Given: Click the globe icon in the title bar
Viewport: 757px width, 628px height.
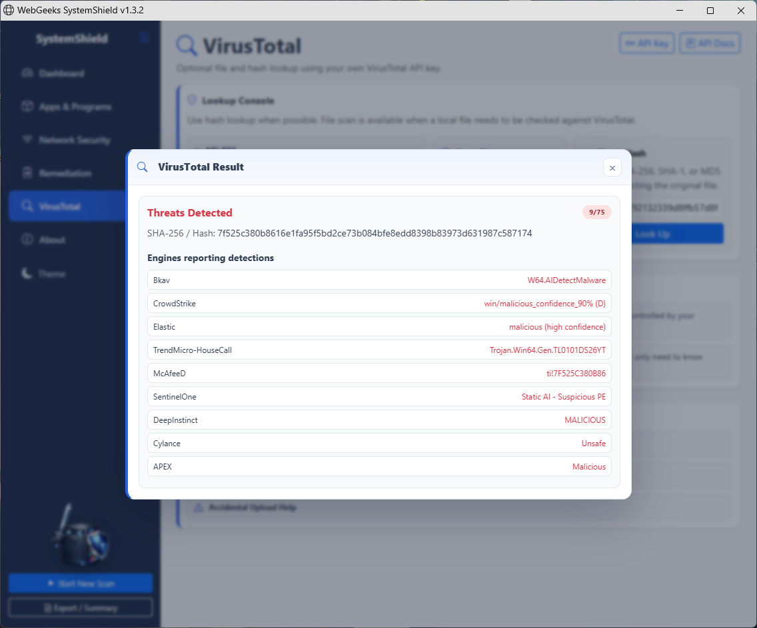Looking at the screenshot, I should (x=9, y=10).
